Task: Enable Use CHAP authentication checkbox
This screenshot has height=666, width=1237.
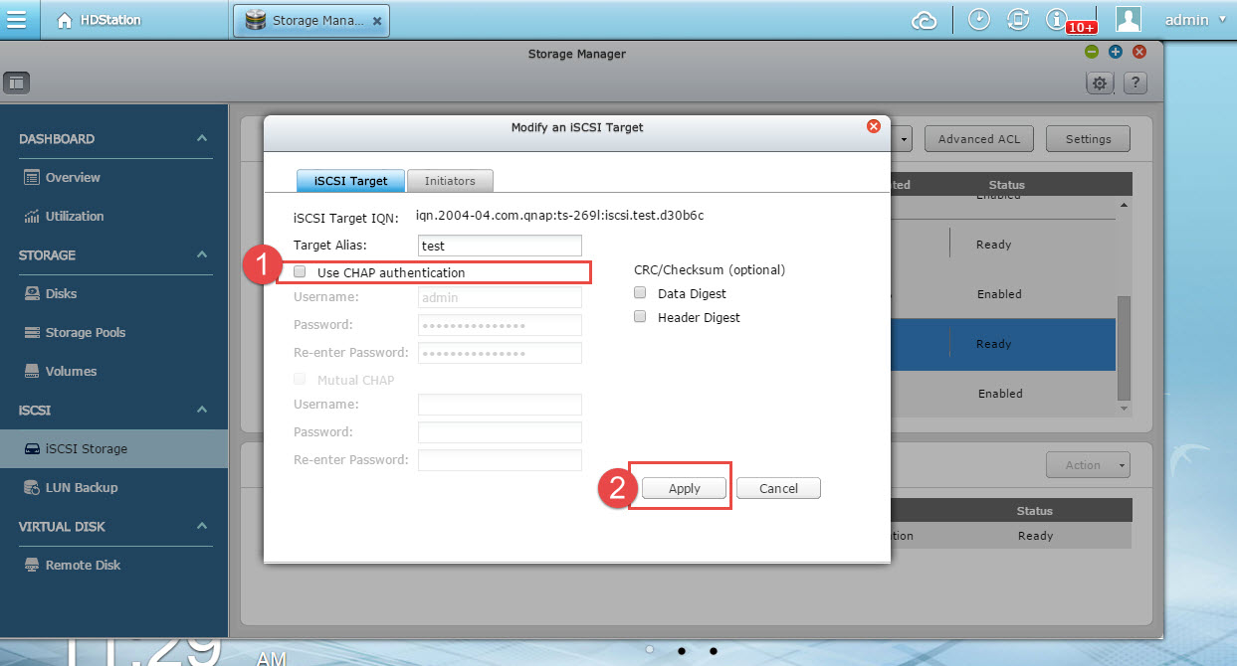Action: pos(300,272)
